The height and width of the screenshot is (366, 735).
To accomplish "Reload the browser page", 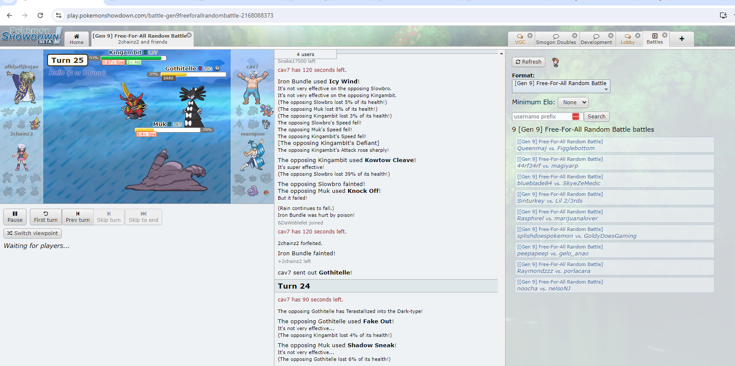I will coord(40,15).
